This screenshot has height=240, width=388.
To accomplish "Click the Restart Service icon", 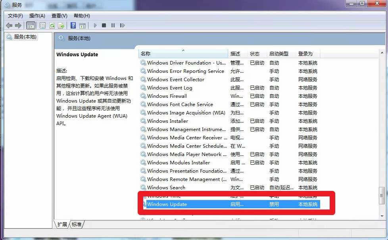I will click(122, 25).
